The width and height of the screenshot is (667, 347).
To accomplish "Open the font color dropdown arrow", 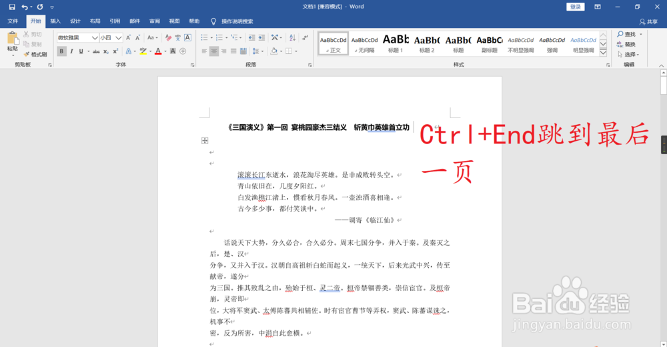I will point(165,51).
